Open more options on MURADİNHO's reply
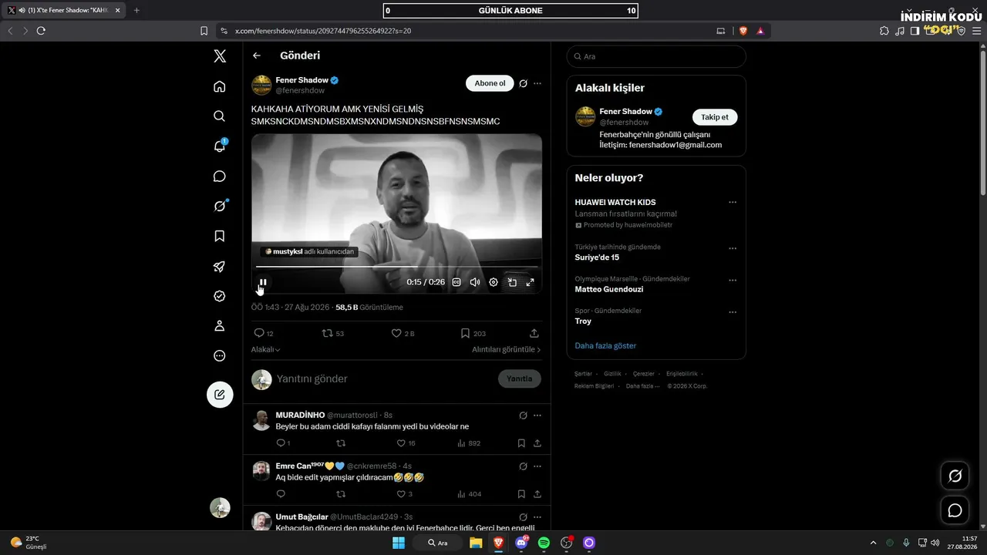The height and width of the screenshot is (555, 987). click(537, 415)
